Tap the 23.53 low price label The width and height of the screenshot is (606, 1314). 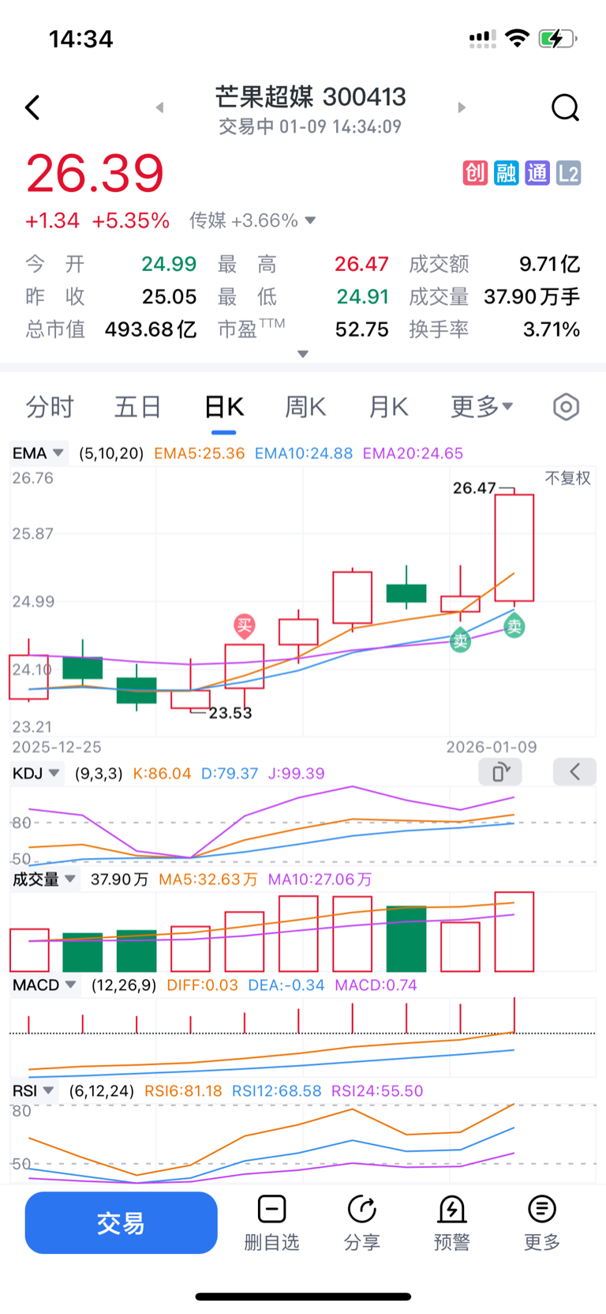point(230,713)
